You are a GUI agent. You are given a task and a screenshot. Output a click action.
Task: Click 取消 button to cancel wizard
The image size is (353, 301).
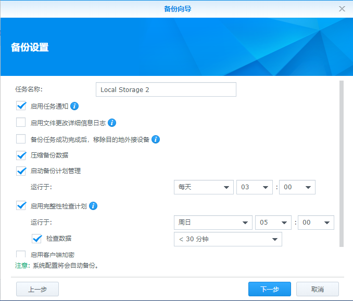[x=318, y=289]
